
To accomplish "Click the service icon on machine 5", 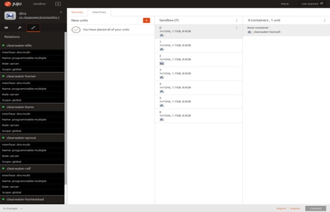I will (162, 106).
